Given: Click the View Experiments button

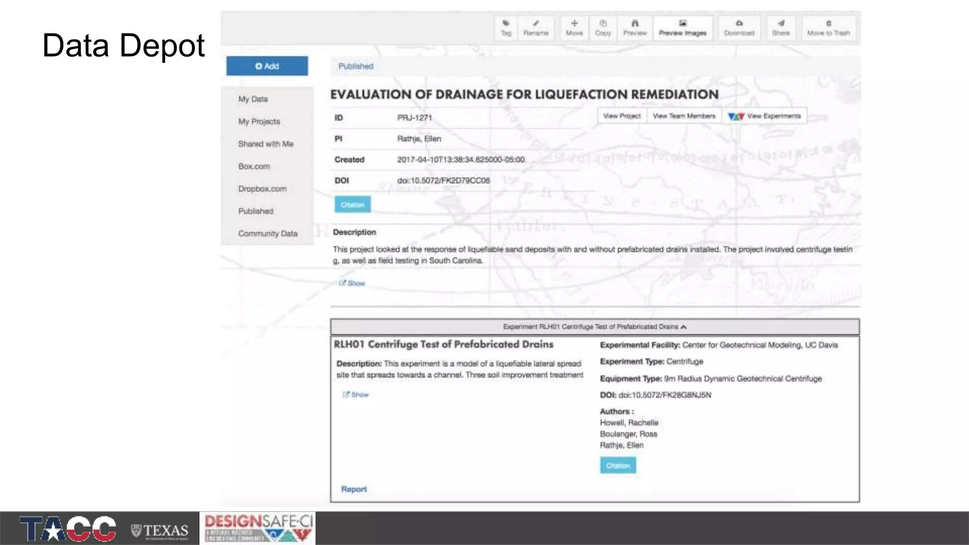Looking at the screenshot, I should pos(764,116).
